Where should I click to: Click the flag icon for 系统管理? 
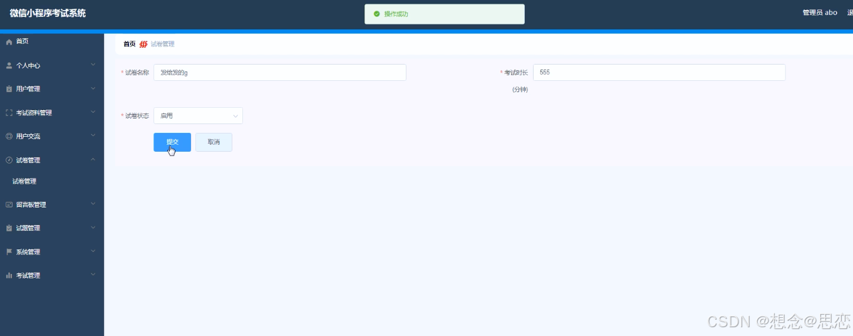[x=9, y=252]
